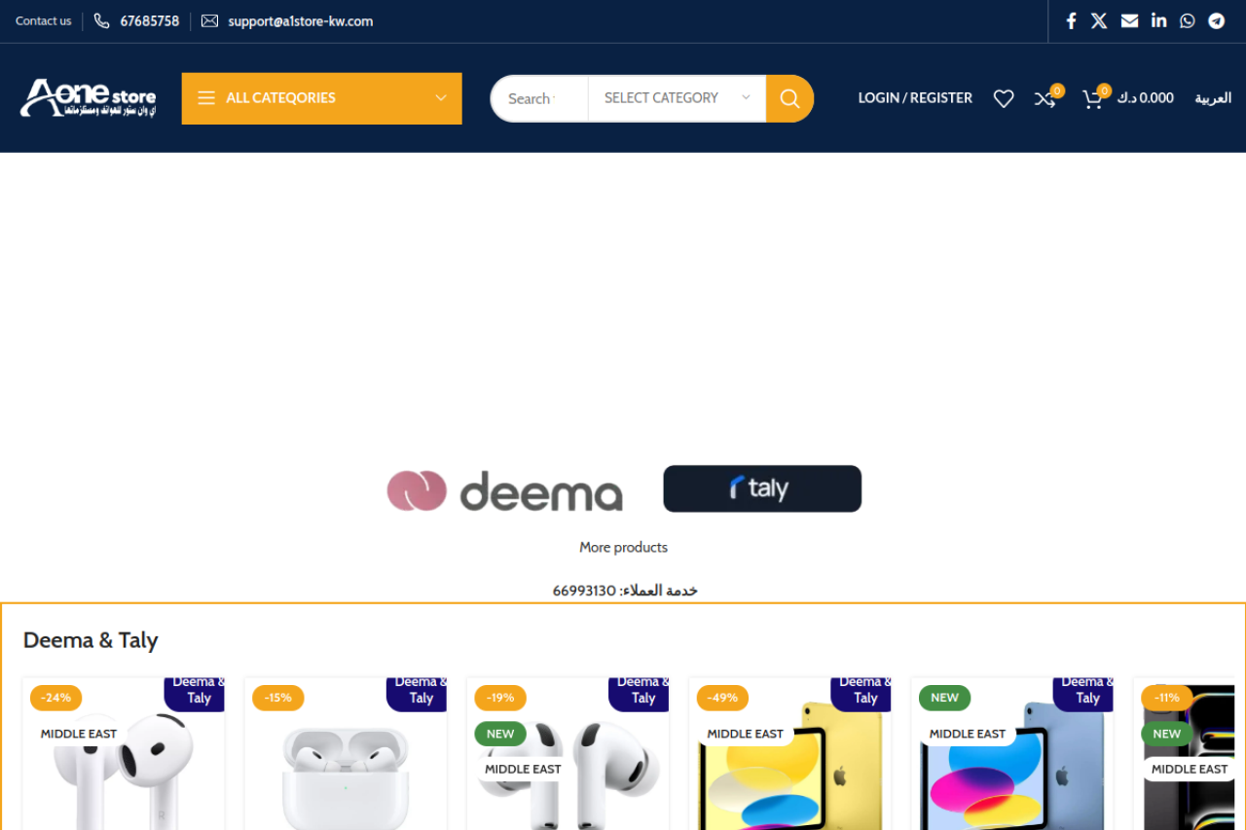Click inside the Search text field
This screenshot has width=1246, height=830.
(x=540, y=98)
